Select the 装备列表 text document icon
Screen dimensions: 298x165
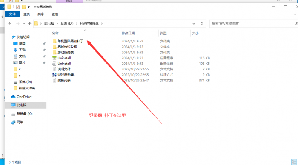point(54,80)
